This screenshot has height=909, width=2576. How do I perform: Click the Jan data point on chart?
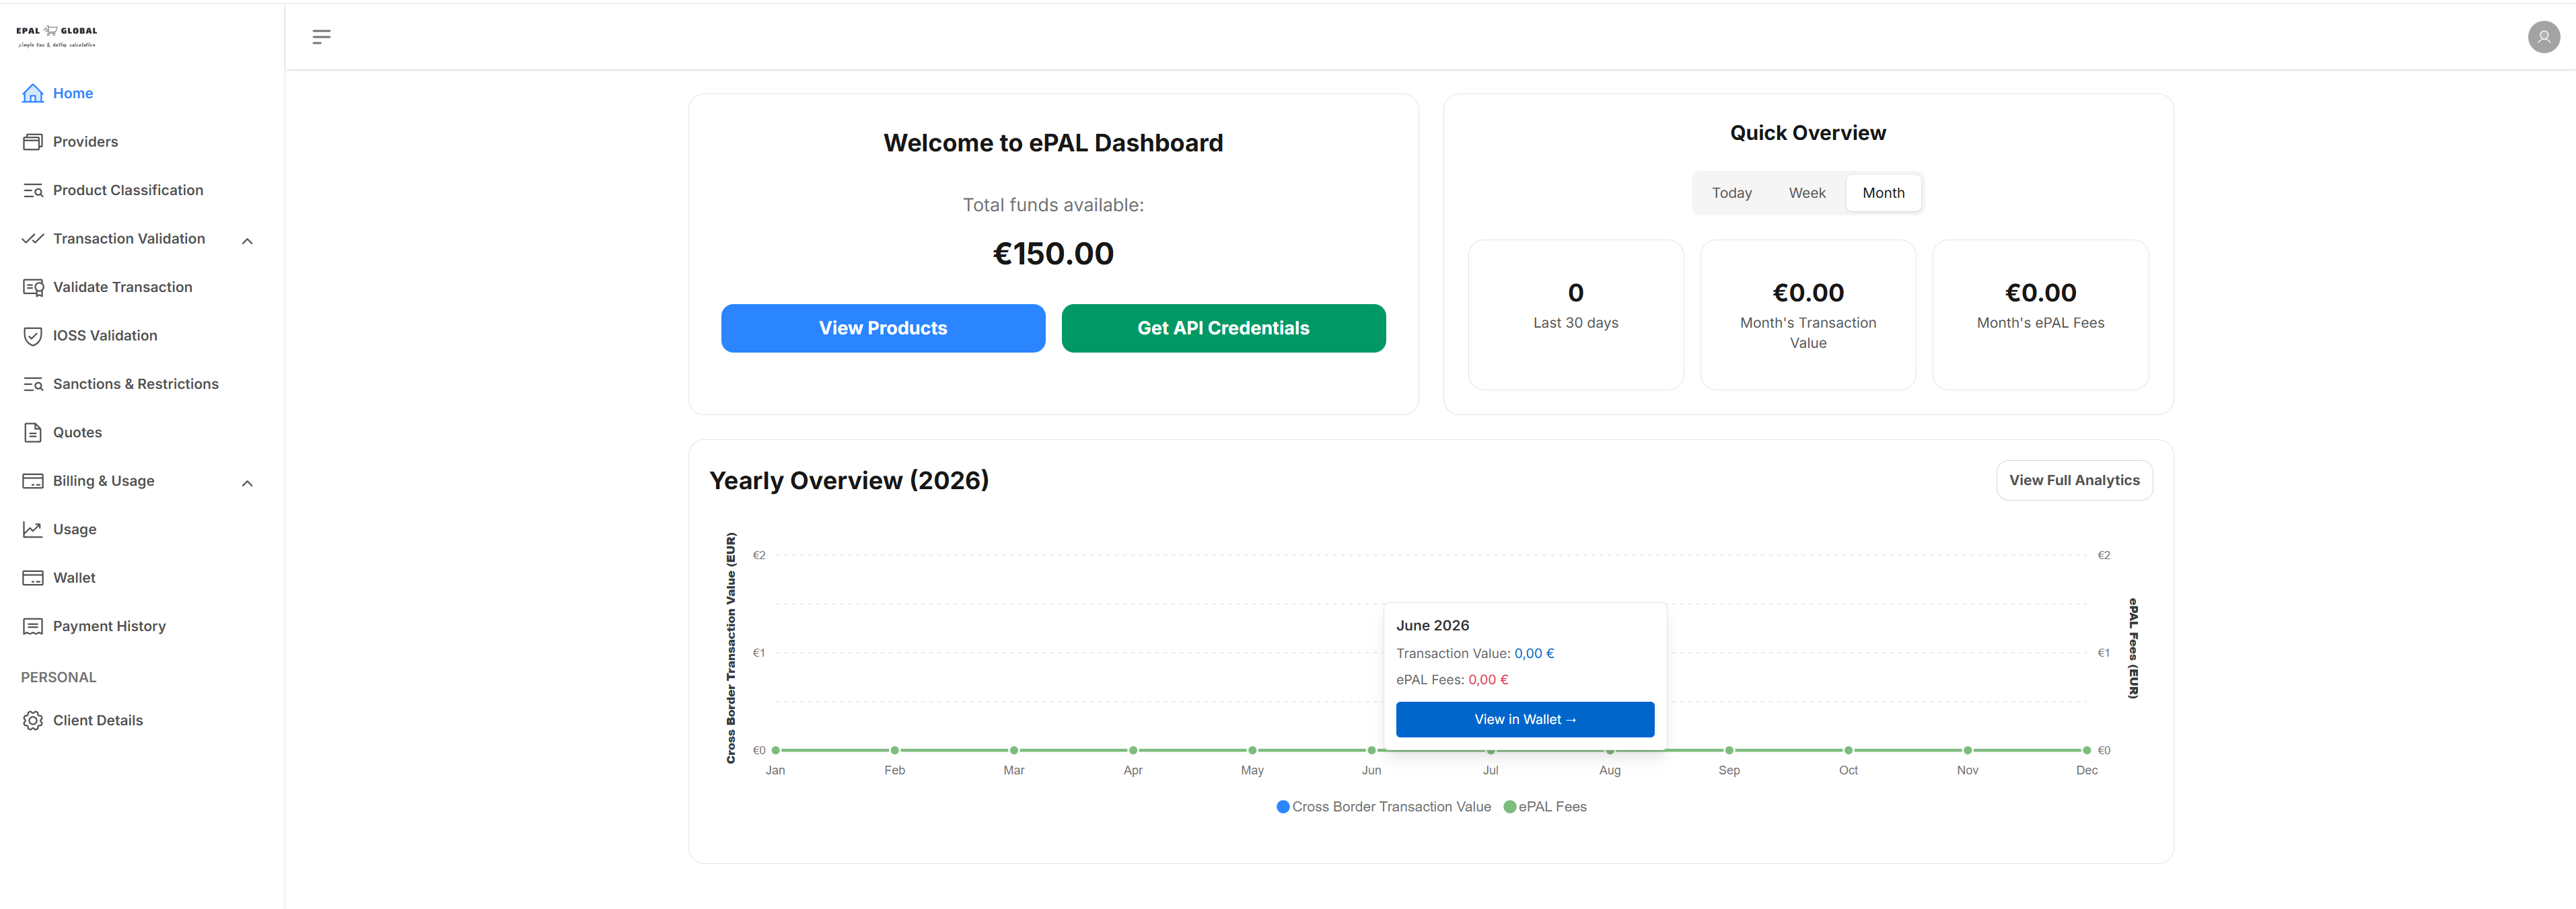click(x=776, y=751)
